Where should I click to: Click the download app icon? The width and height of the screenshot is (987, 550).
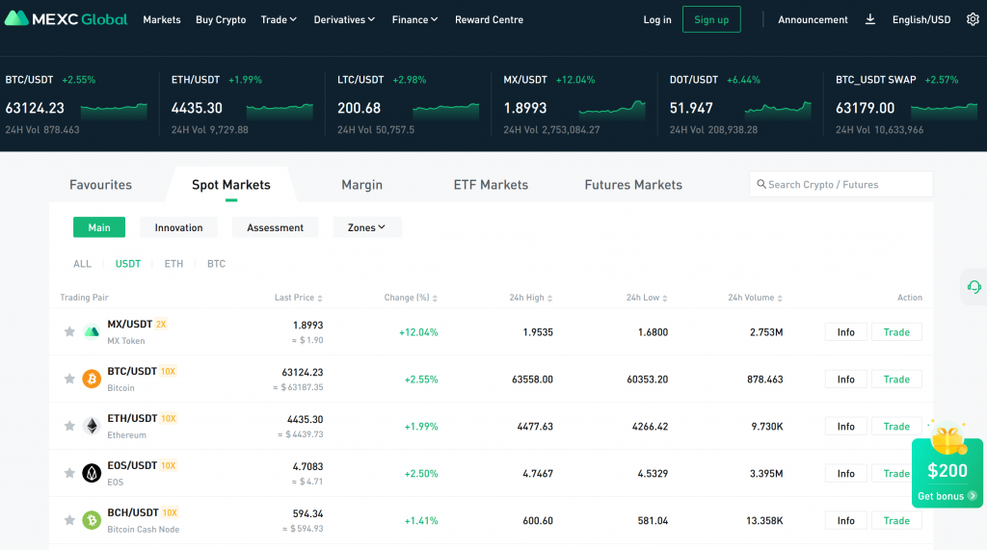pyautogui.click(x=870, y=19)
